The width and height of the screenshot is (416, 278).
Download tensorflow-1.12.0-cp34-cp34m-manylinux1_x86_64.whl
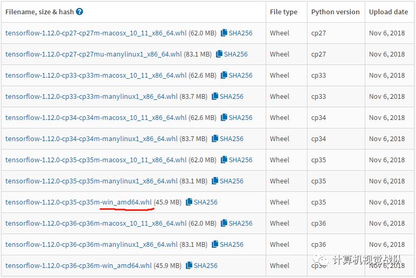(91, 139)
